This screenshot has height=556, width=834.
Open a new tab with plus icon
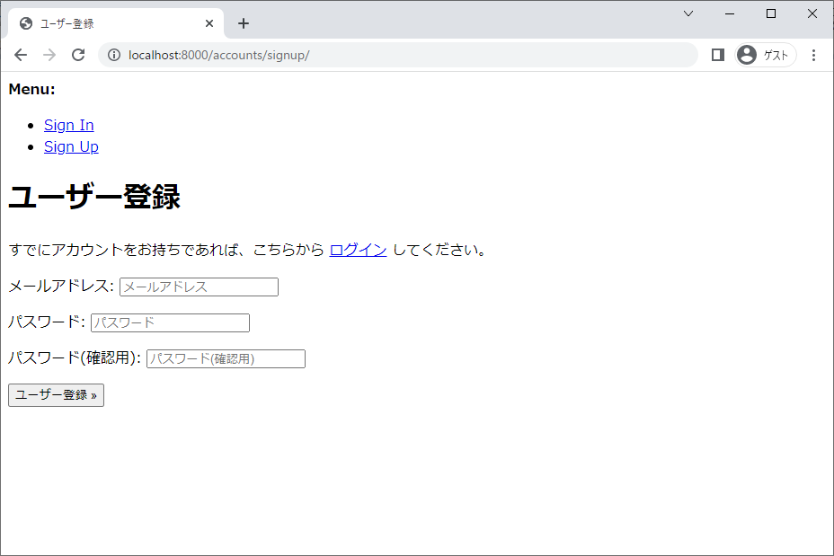(x=243, y=23)
